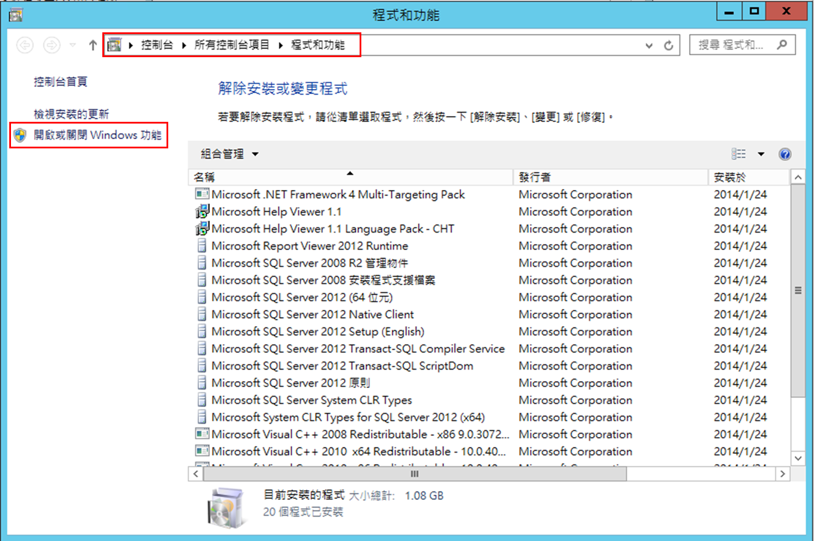Screen dimensions: 814x541
Task: Click the installed programs disc icon in details pane
Action: tap(226, 508)
